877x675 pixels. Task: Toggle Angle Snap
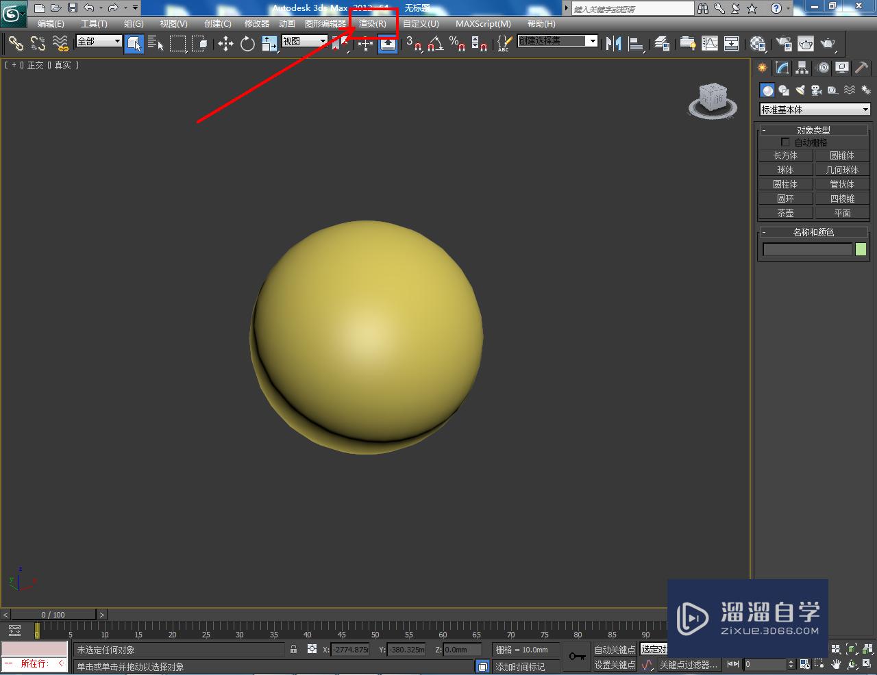(x=435, y=44)
